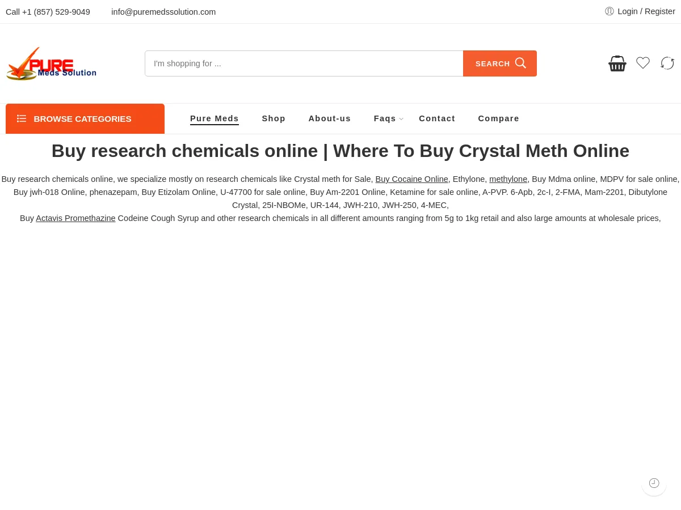Focus the "I'm shopping for" search field
The width and height of the screenshot is (681, 510).
click(304, 63)
